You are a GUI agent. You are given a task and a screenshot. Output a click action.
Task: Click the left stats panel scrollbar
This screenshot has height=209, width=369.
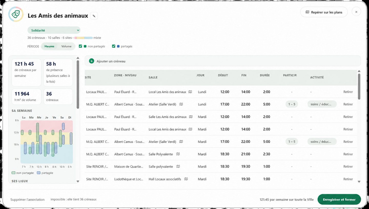point(78,84)
